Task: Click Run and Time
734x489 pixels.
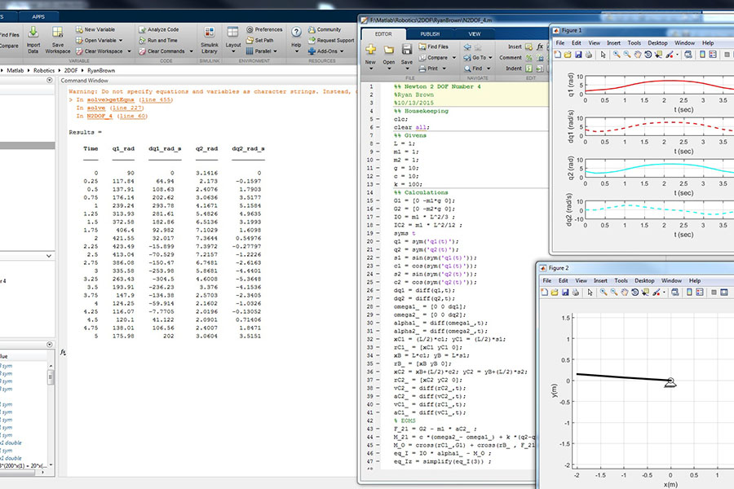Action: [158, 40]
